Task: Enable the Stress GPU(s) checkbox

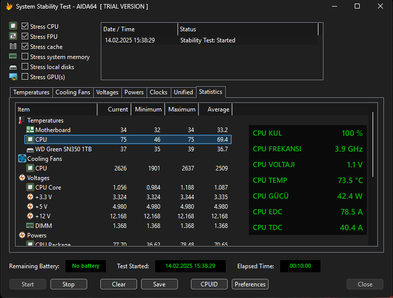Action: tap(25, 77)
